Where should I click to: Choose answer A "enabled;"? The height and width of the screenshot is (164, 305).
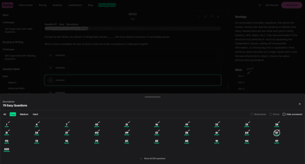[133, 55]
